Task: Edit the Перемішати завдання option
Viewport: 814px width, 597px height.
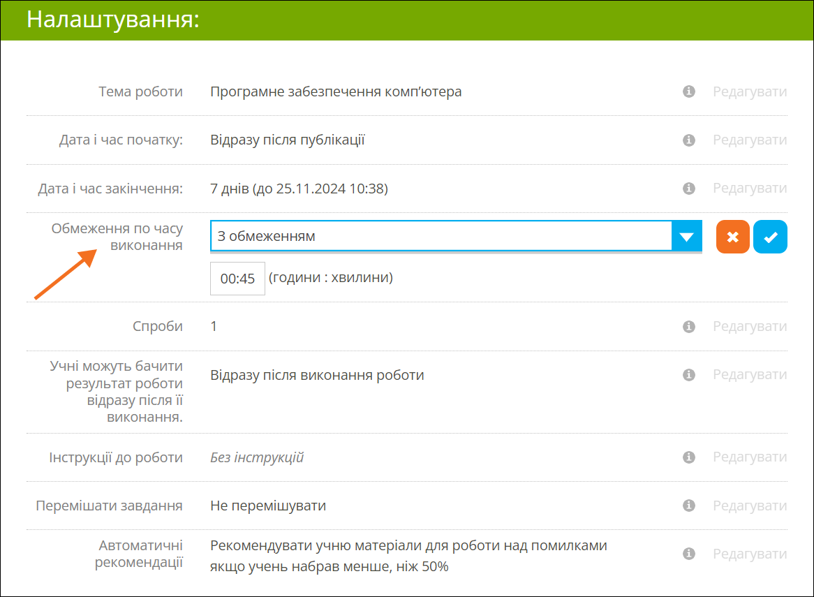Action: [749, 506]
